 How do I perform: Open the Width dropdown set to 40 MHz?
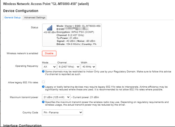[88, 67]
